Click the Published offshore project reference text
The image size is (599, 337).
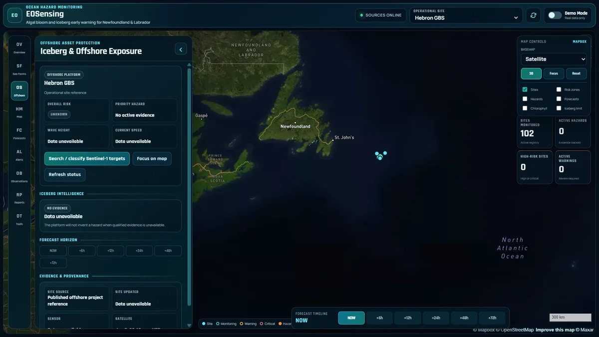75,301
